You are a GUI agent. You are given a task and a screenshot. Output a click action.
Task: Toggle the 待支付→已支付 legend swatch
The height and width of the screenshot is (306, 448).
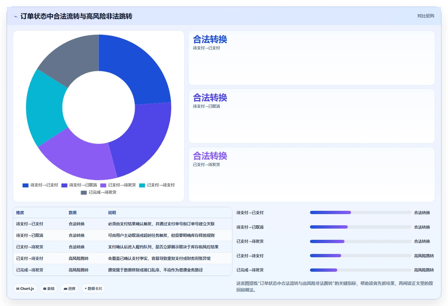(25, 185)
